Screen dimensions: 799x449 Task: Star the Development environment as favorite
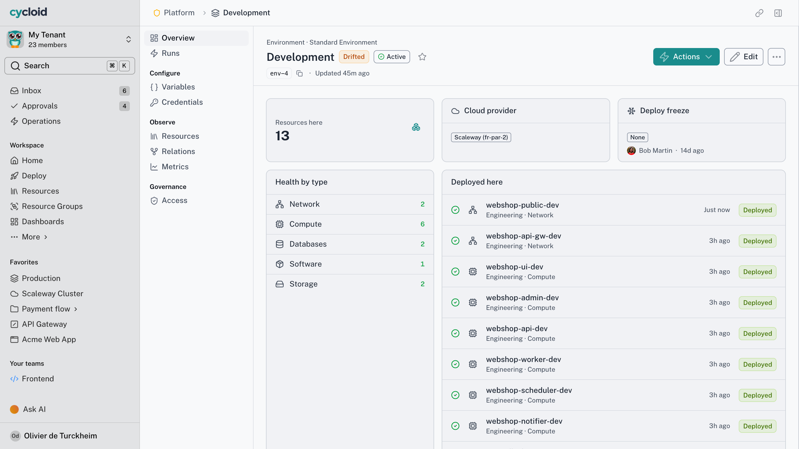422,57
